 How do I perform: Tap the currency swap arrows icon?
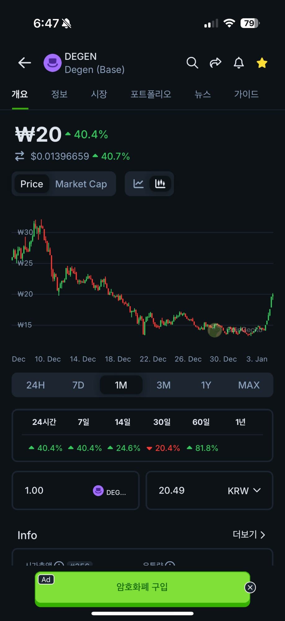tap(20, 156)
